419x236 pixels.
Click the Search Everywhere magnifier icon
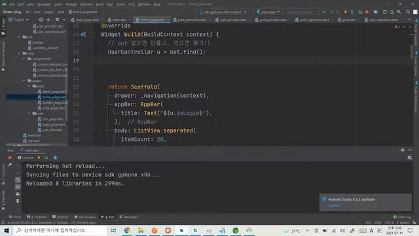[x=408, y=12]
